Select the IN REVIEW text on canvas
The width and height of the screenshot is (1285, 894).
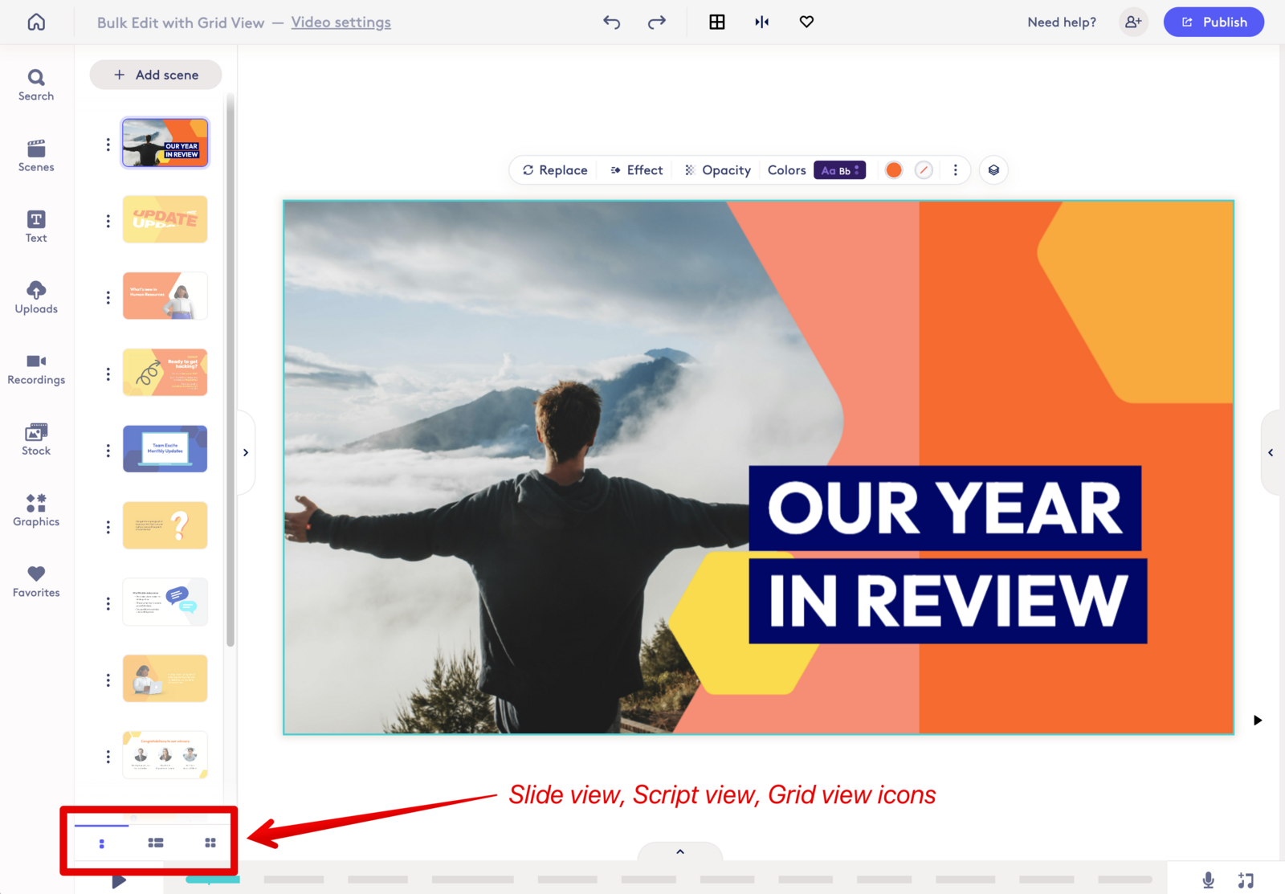point(948,601)
